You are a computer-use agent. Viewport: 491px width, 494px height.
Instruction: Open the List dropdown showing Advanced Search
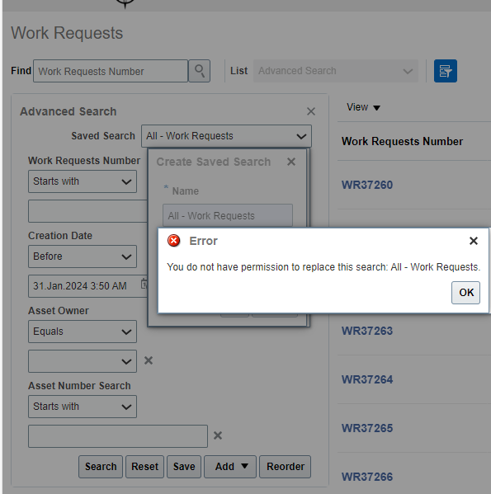click(336, 71)
